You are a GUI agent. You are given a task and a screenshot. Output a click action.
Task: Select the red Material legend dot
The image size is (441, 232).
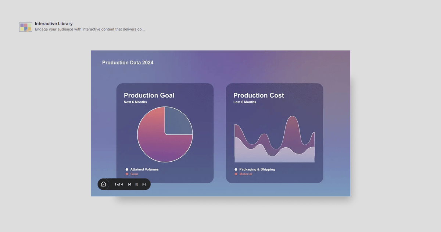tap(236, 174)
